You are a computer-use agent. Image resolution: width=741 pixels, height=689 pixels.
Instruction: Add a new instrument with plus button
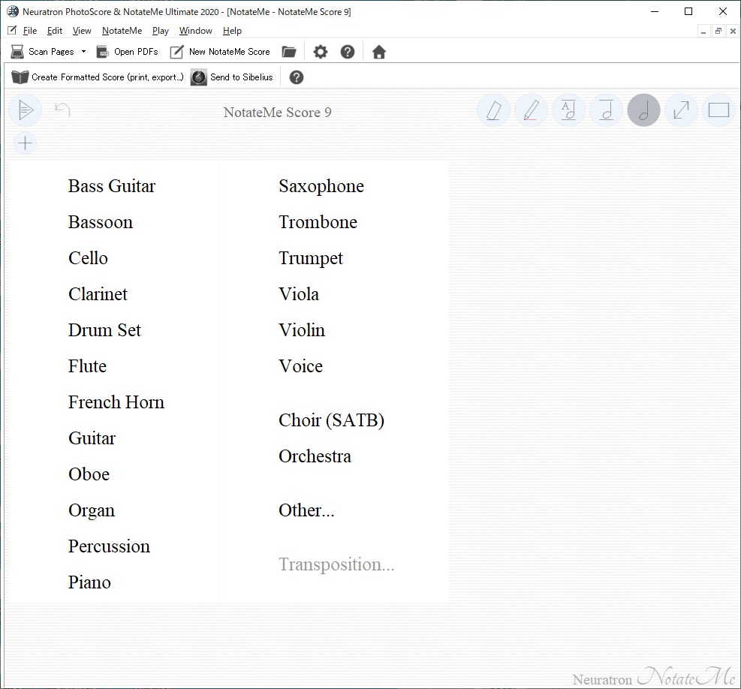(26, 143)
